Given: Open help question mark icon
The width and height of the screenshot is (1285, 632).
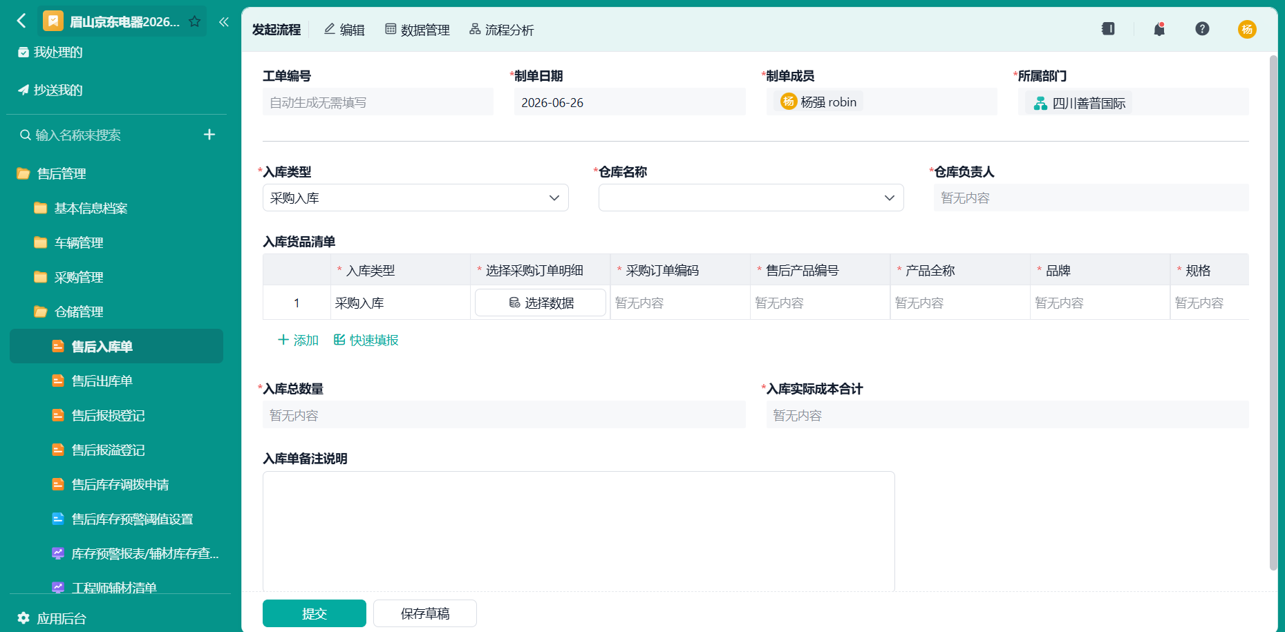Looking at the screenshot, I should [x=1202, y=28].
